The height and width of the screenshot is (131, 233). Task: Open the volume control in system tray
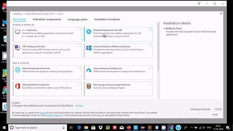204,128
